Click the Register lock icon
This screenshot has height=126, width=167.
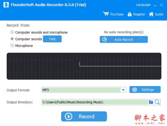[x=129, y=14]
